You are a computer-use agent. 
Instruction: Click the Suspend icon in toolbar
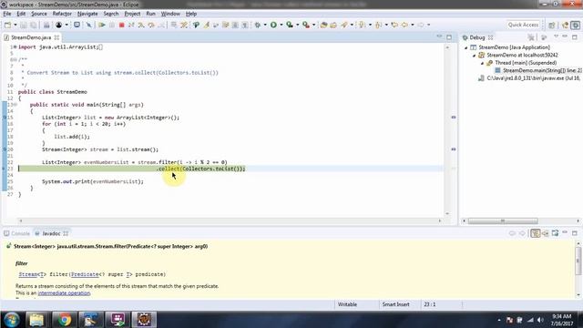(111, 25)
